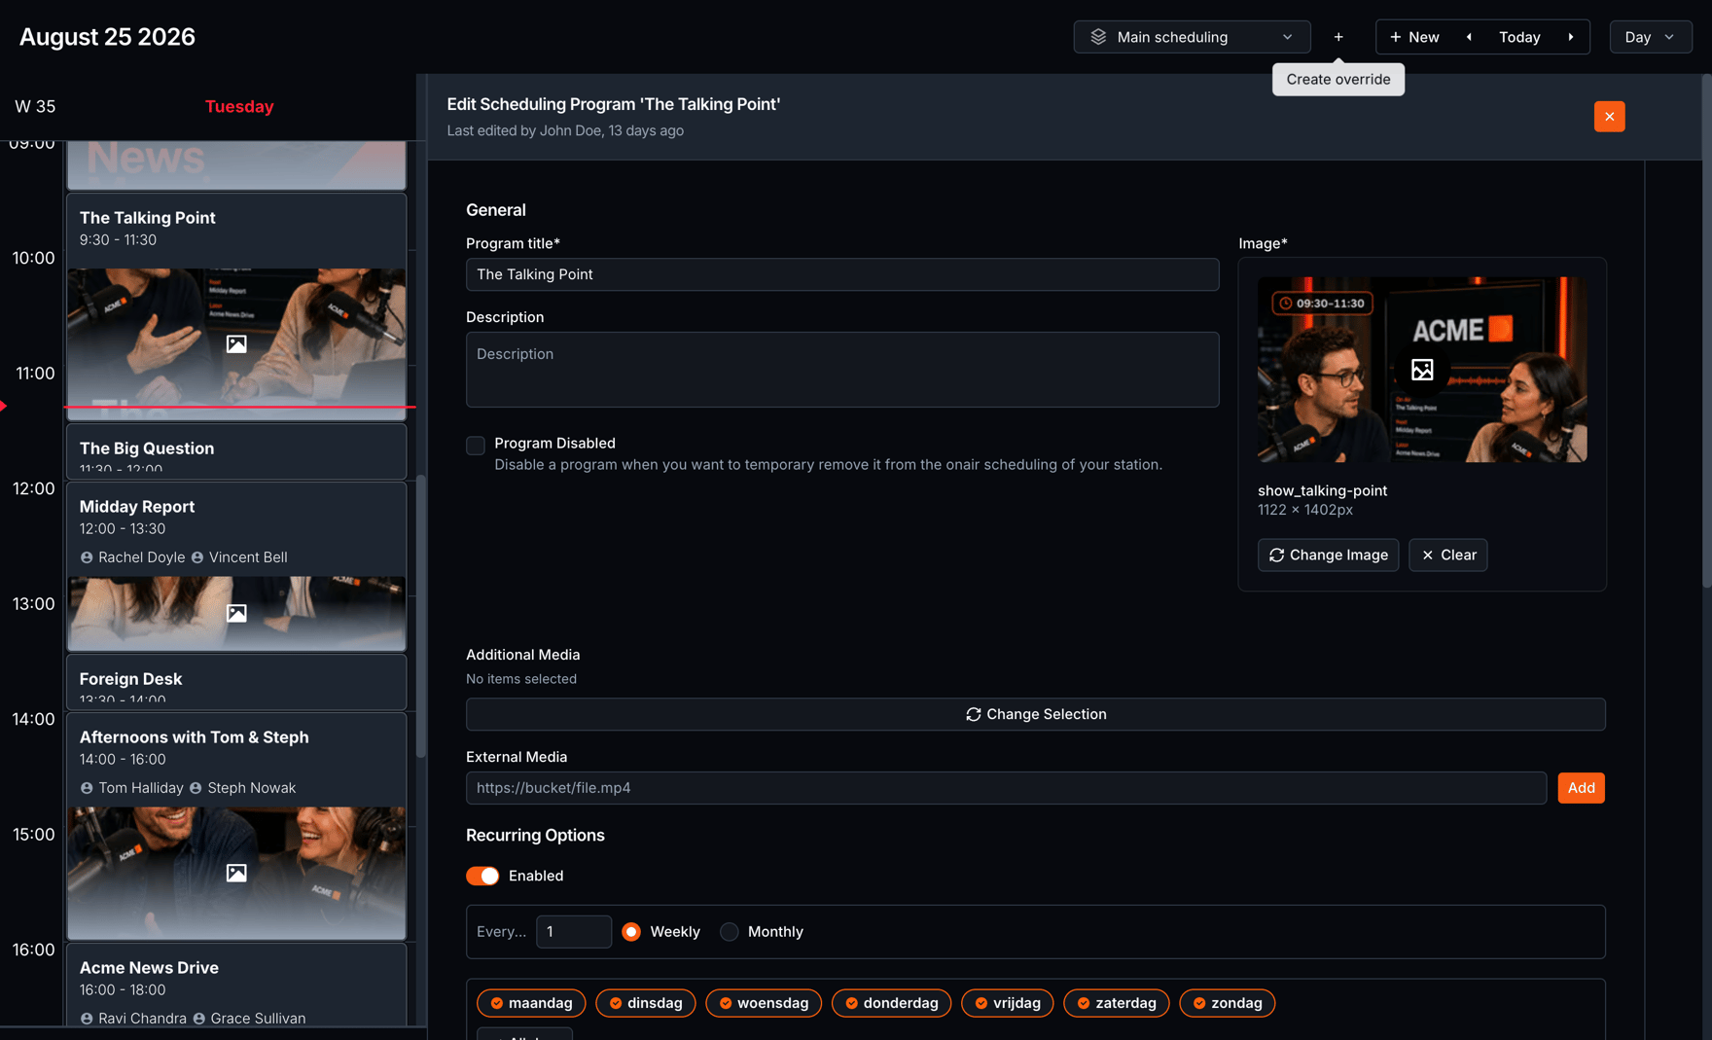
Task: Go to next day with right arrow
Action: (1571, 37)
